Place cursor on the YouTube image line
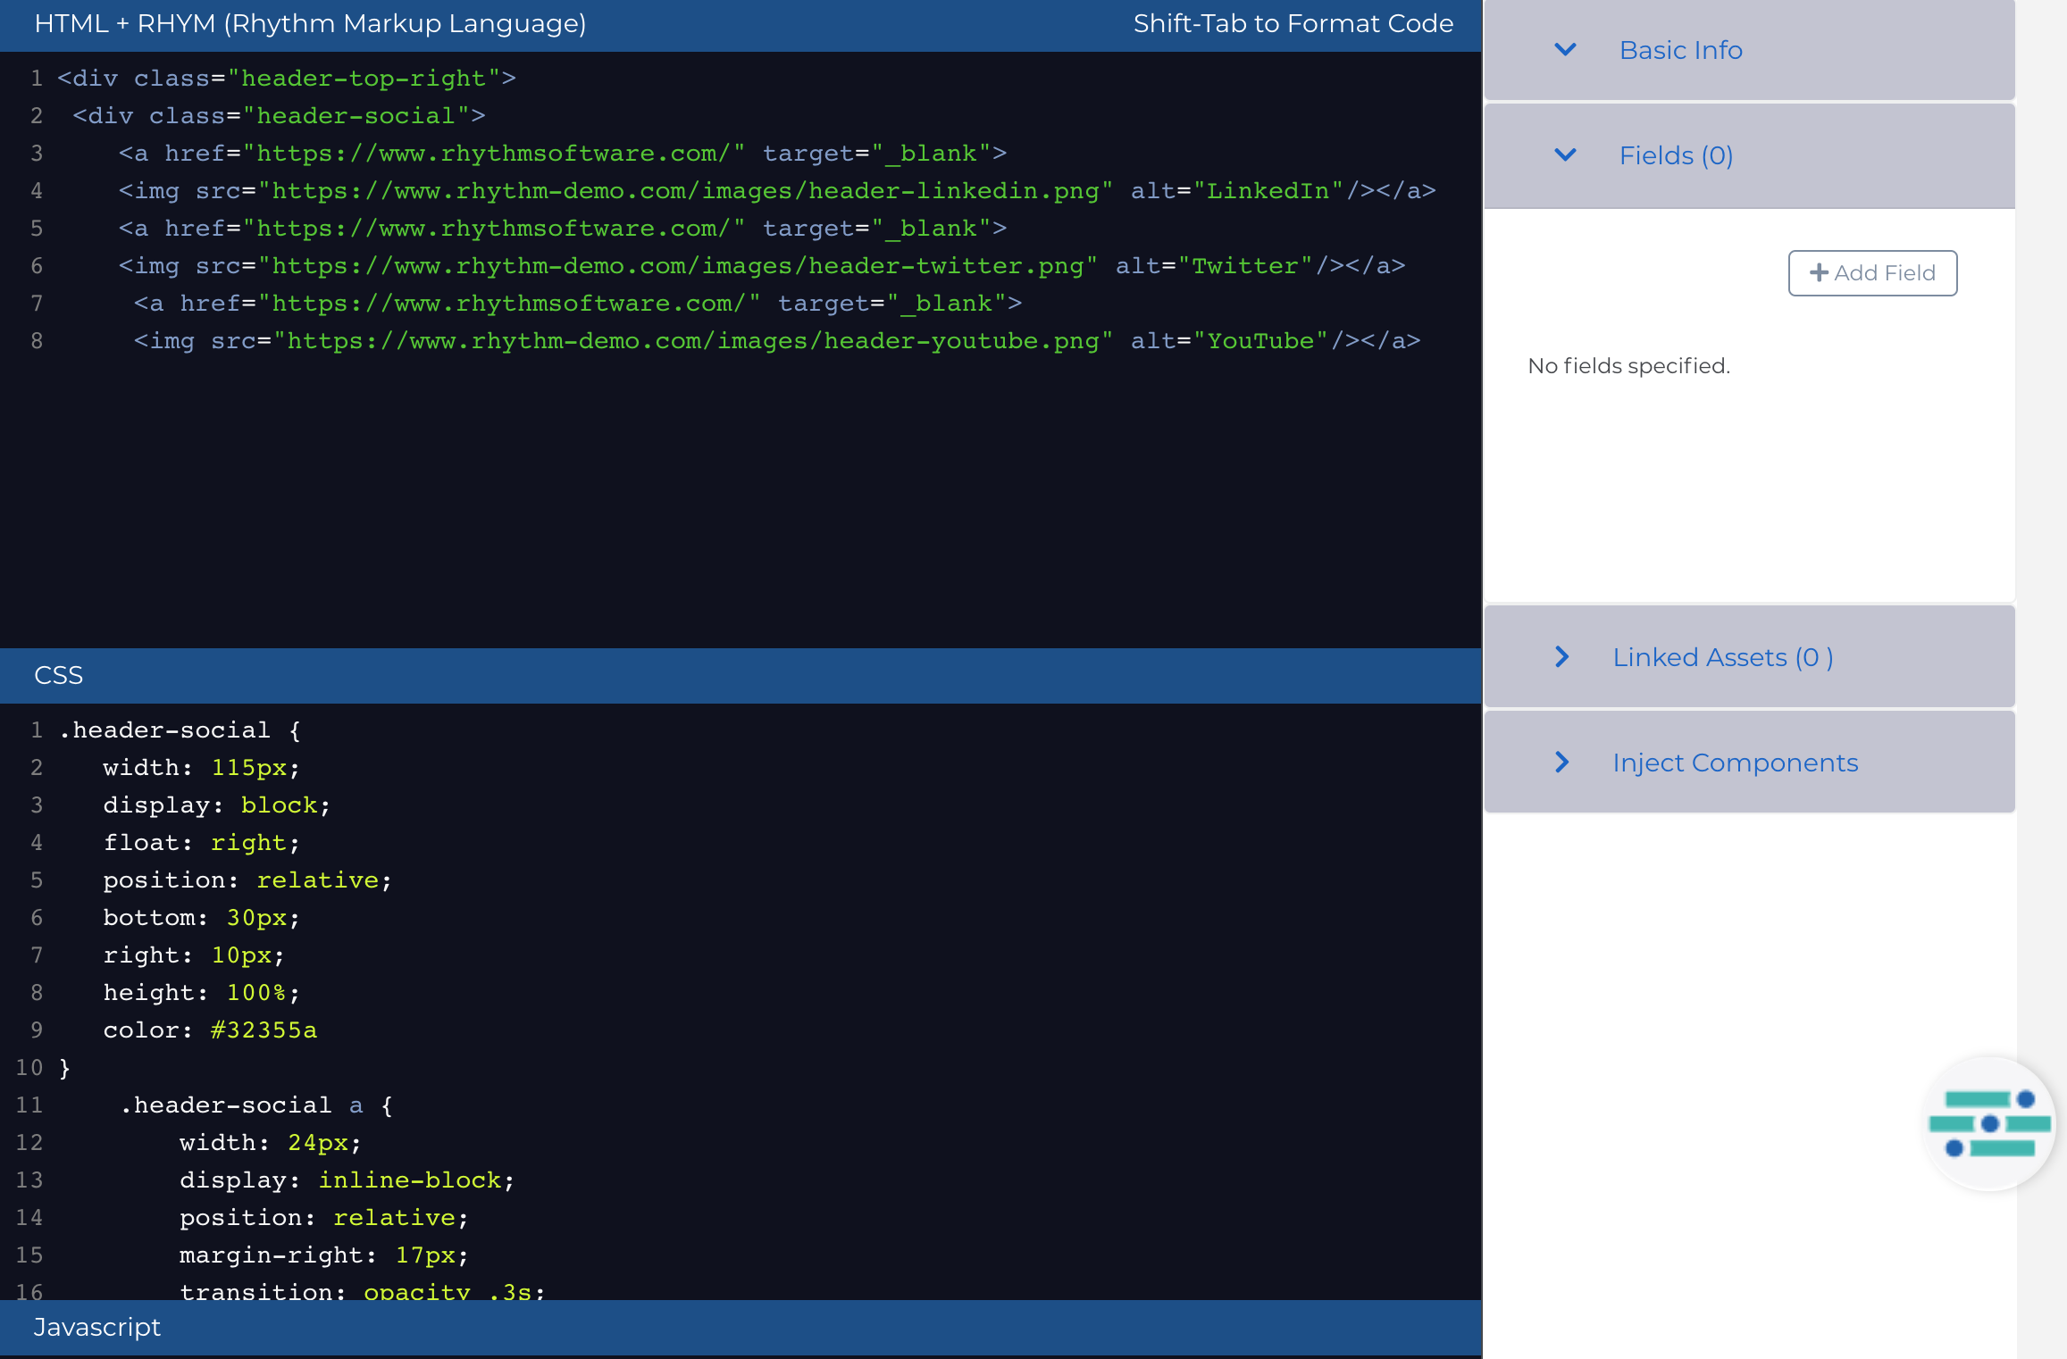The width and height of the screenshot is (2067, 1359). pyautogui.click(x=777, y=341)
